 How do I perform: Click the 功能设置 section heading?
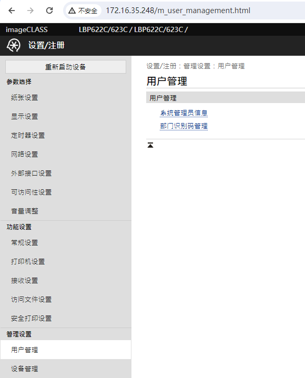pos(19,227)
